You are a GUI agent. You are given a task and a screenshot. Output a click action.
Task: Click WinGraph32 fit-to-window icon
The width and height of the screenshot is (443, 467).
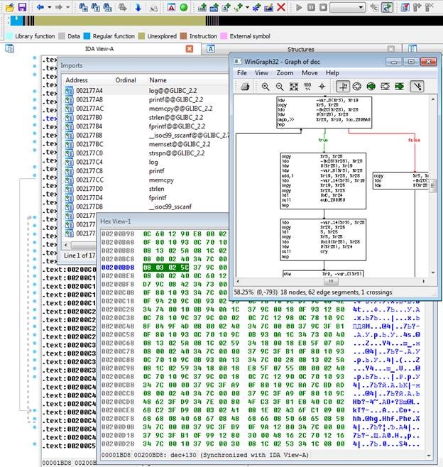(294, 87)
